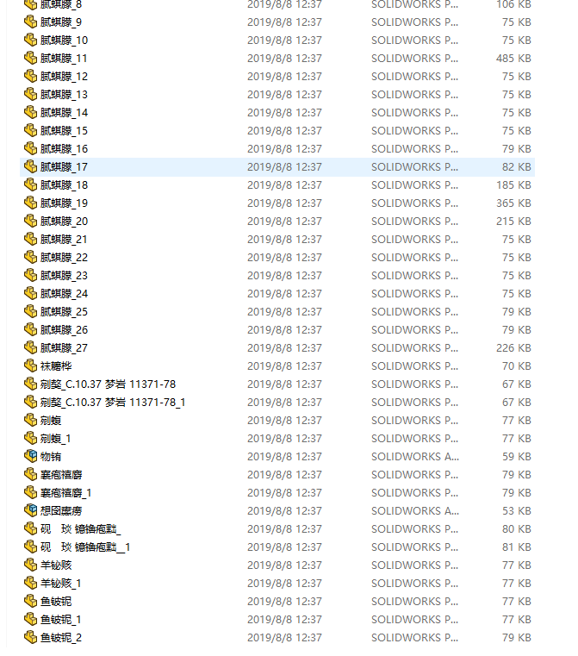578x656 pixels.
Task: Select the file name ending _15
Action: [x=64, y=130]
